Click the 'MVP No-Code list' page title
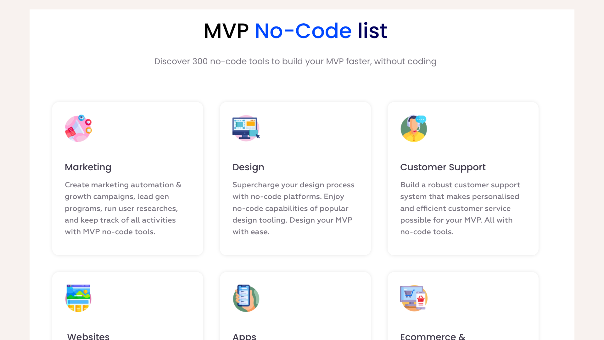Screen dimensions: 604x340 click(x=295, y=31)
